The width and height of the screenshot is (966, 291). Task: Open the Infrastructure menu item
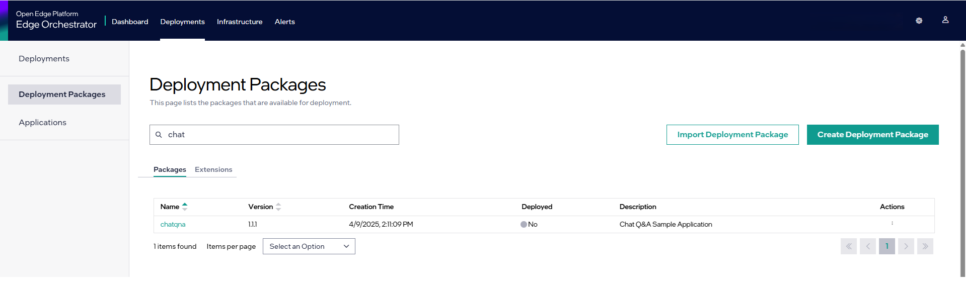point(240,22)
